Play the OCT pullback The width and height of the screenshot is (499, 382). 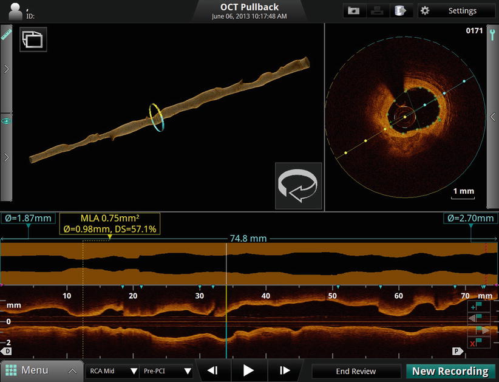coord(248,370)
